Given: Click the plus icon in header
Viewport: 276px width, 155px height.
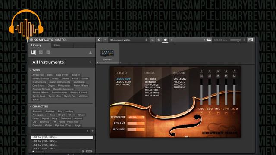Looking at the screenshot, I should click(172, 40).
